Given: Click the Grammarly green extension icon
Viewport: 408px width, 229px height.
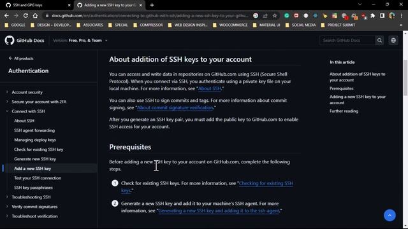Looking at the screenshot, I should (x=286, y=15).
